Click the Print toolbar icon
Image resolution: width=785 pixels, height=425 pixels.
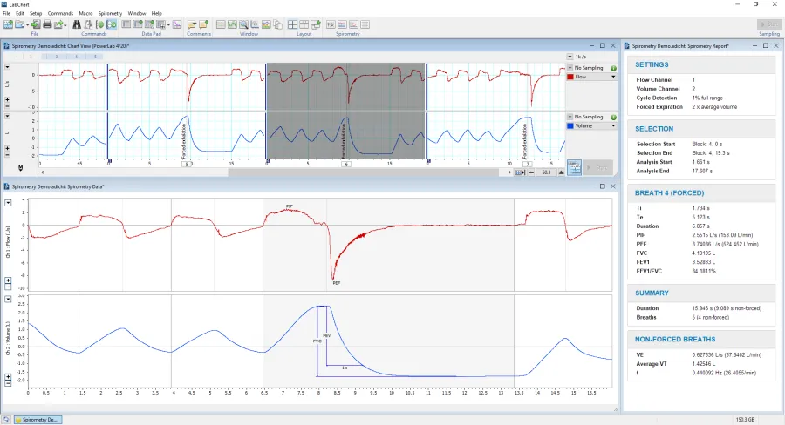[x=48, y=24]
